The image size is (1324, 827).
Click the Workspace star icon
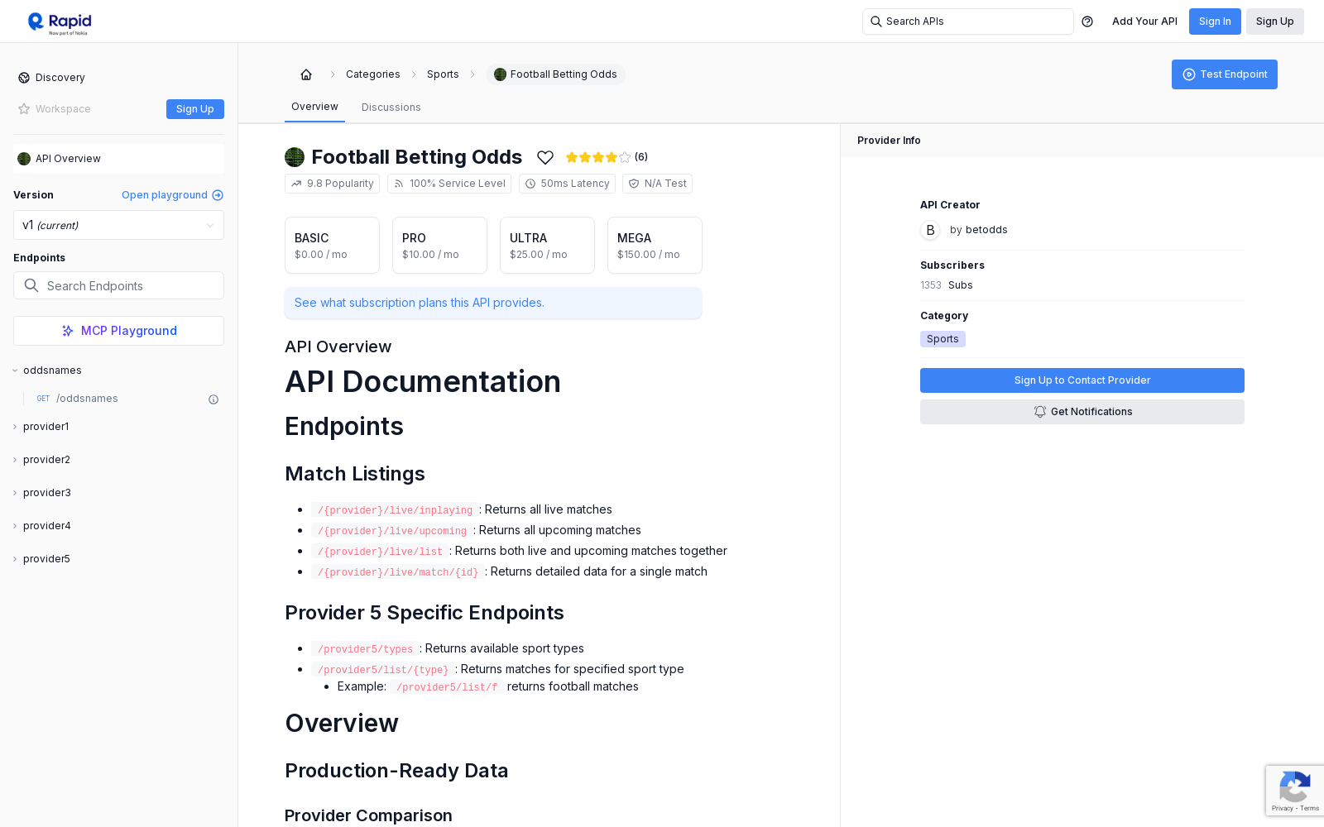24,109
